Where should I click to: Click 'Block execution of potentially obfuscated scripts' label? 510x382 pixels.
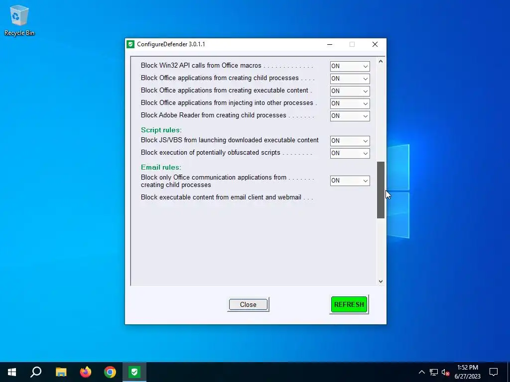(x=211, y=153)
